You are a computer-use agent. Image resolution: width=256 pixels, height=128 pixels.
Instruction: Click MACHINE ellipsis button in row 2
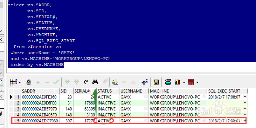[204, 103]
